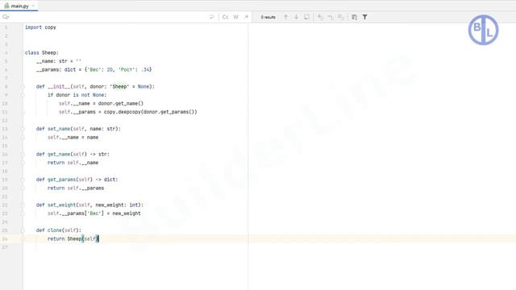Place cursor on 'copy.deepcopy' call
Image resolution: width=516 pixels, height=290 pixels.
(x=123, y=112)
